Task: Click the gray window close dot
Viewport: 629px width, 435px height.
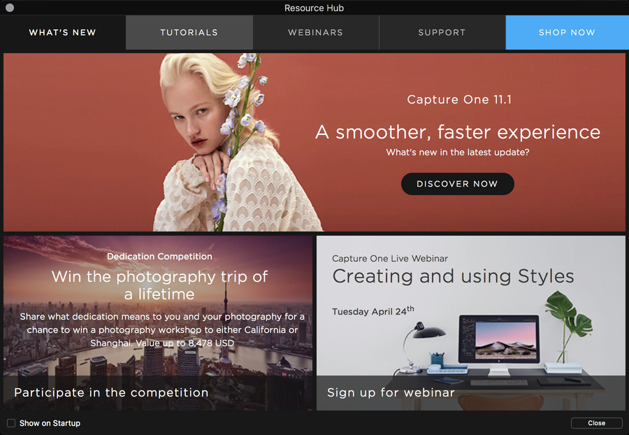Action: pos(10,8)
